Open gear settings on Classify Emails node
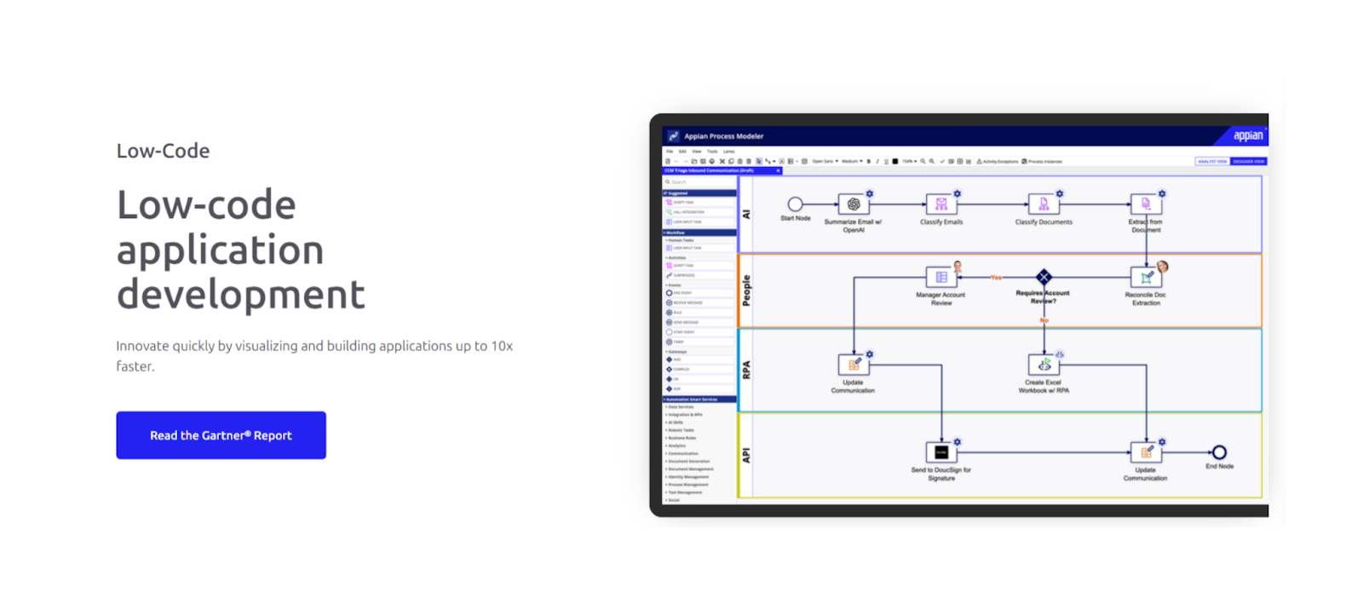1363x604 pixels. 958,193
